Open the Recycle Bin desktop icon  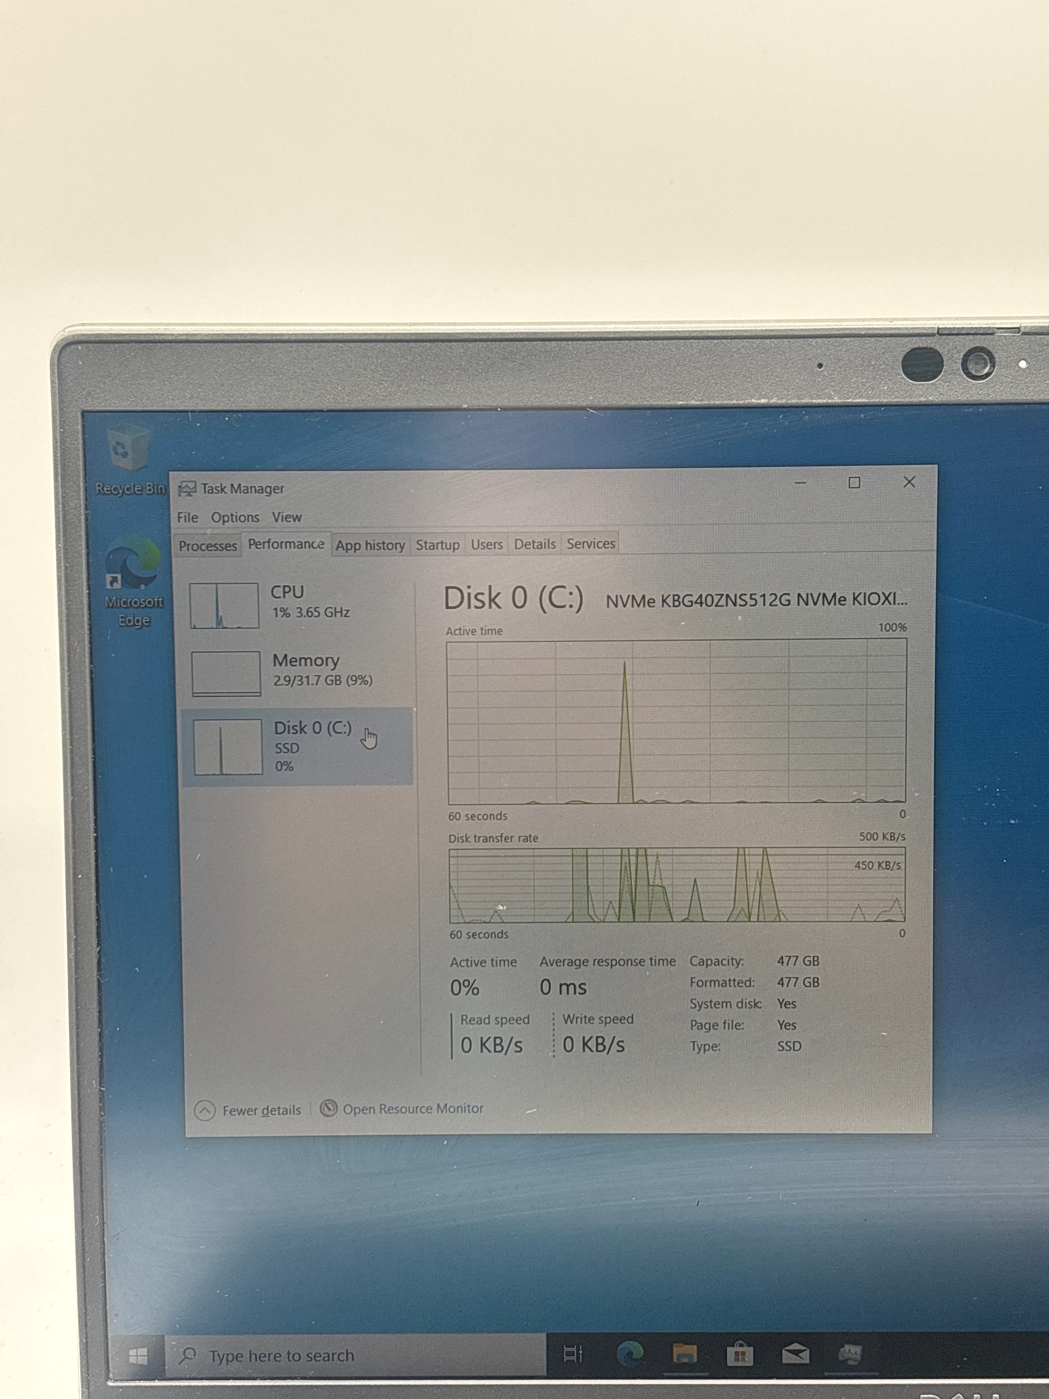tap(130, 459)
